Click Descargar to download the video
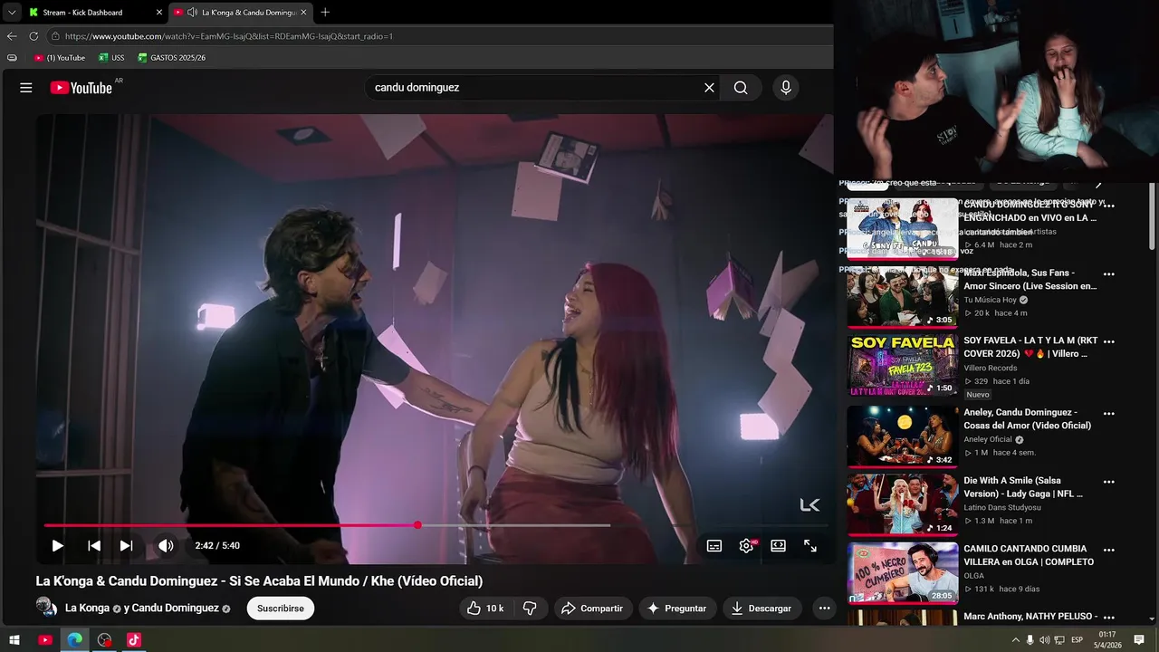Screen dimensions: 1159x652 pyautogui.click(x=761, y=609)
